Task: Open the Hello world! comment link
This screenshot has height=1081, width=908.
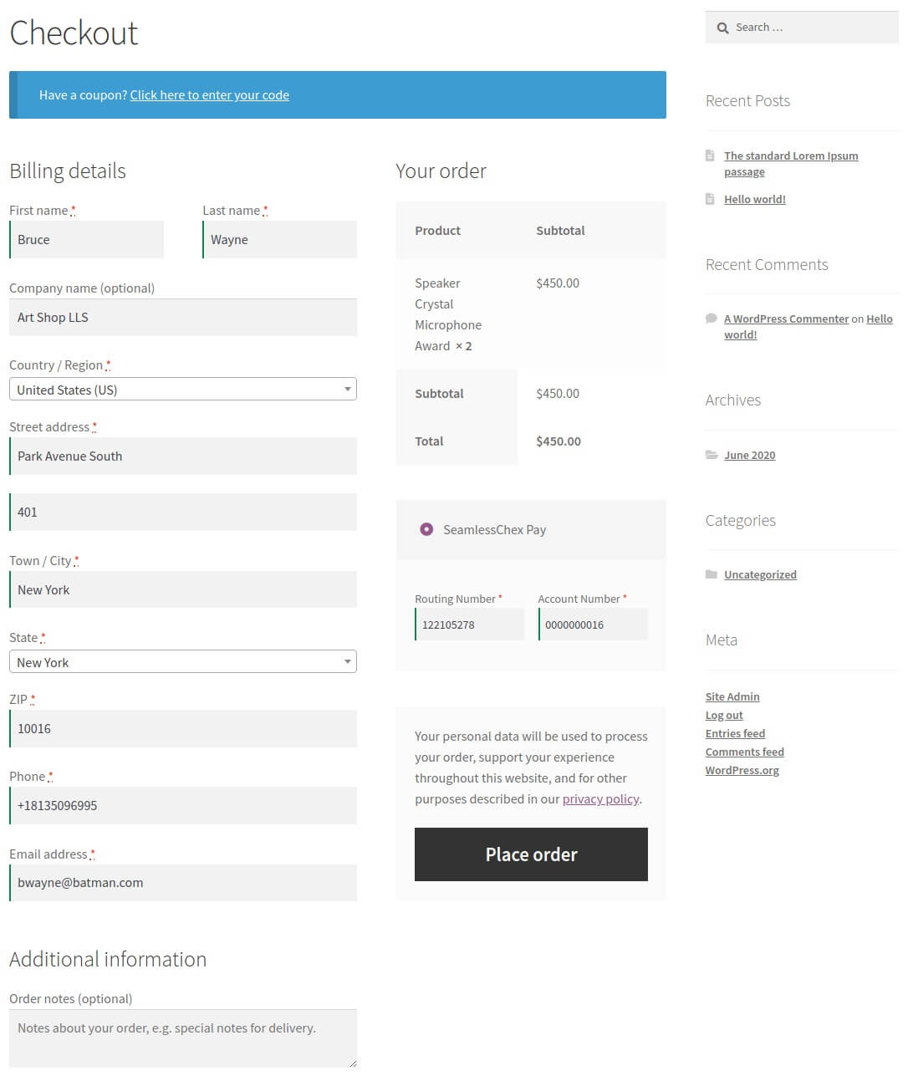Action: tap(879, 319)
